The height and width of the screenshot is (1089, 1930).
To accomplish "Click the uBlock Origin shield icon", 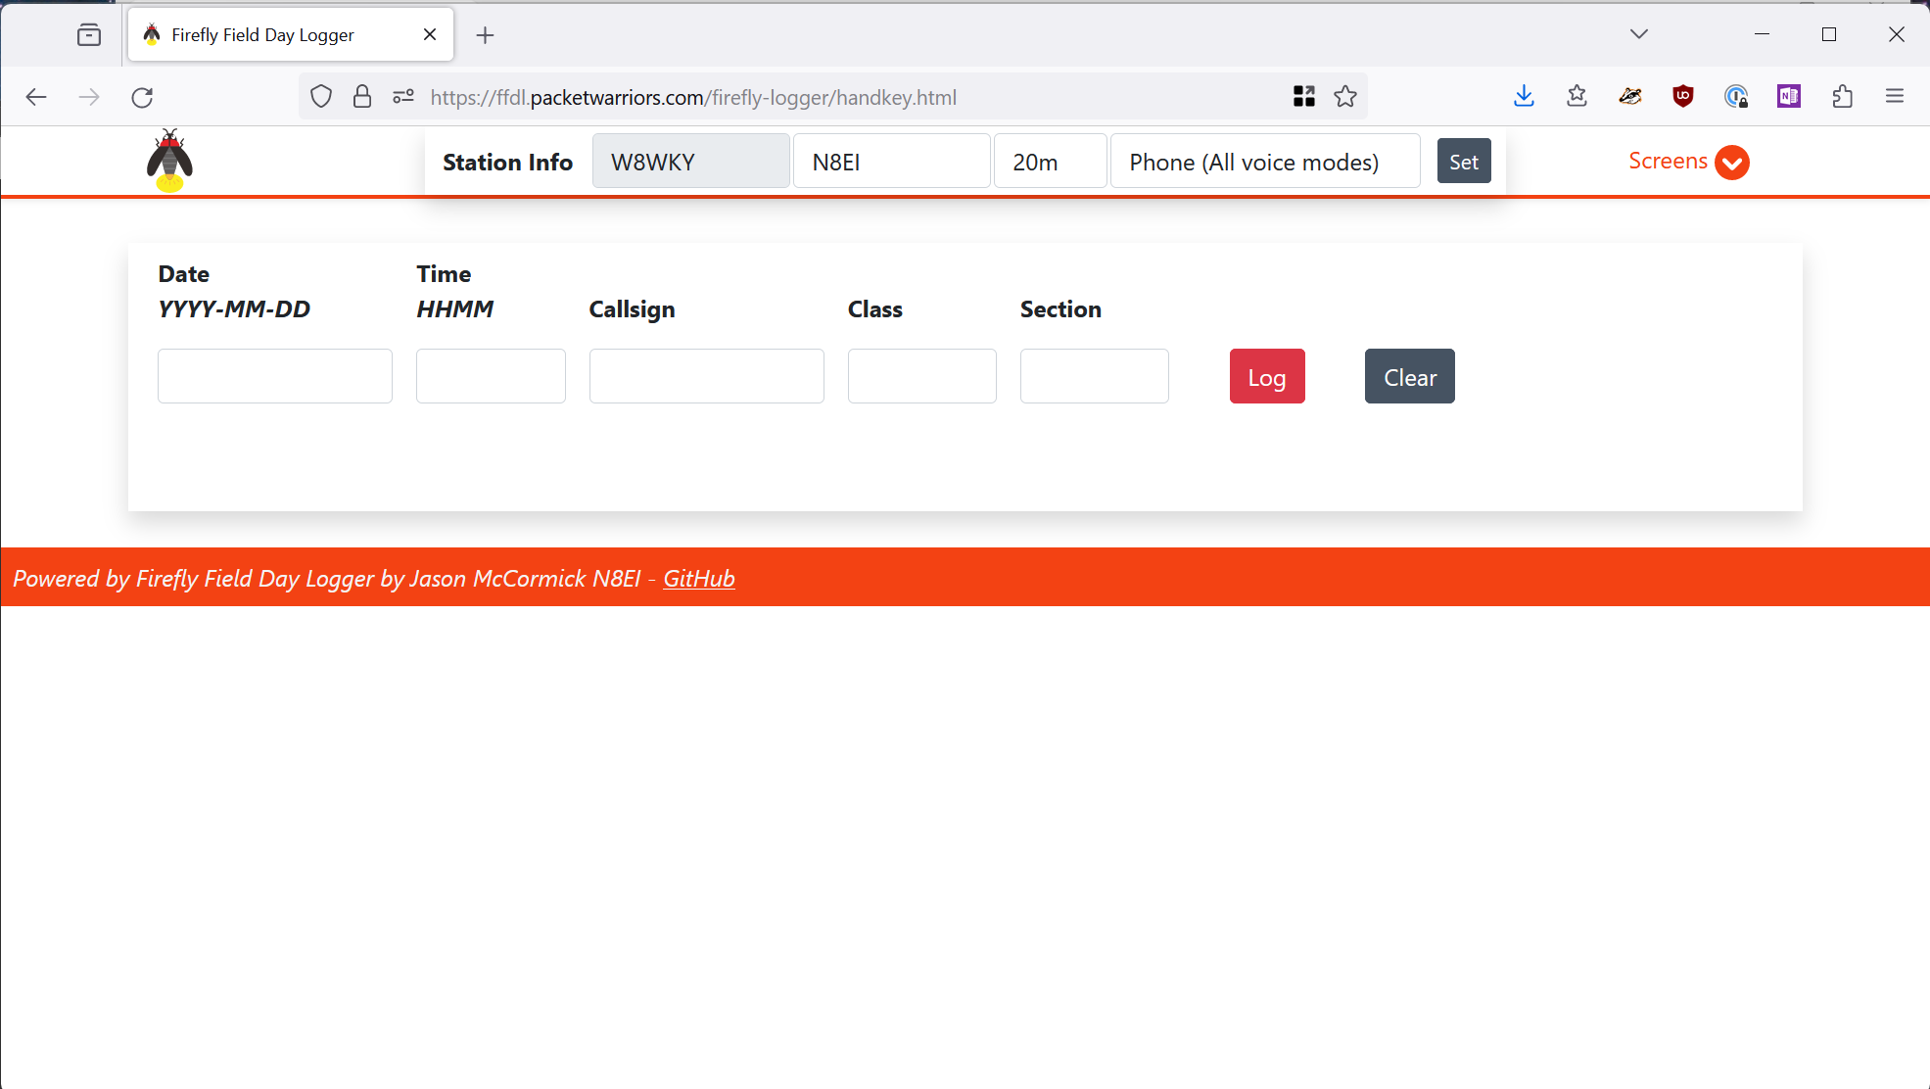I will click(x=1683, y=96).
